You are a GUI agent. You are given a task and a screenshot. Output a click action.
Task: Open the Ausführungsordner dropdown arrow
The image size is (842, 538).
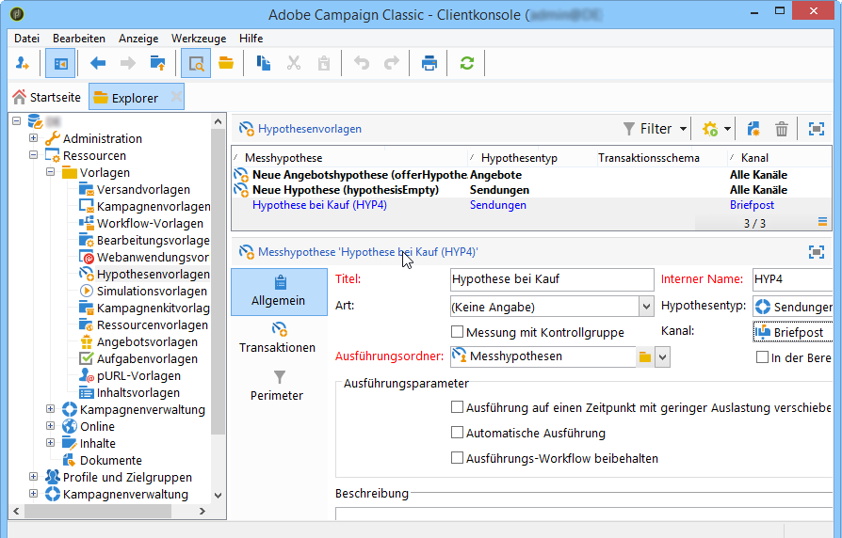tap(663, 357)
